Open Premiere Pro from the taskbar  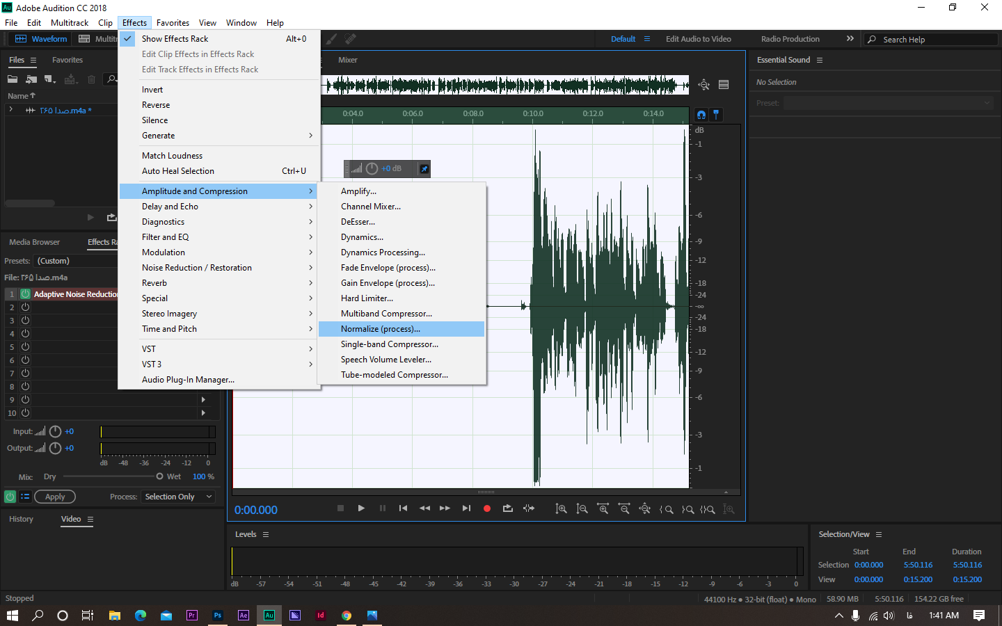coord(191,616)
